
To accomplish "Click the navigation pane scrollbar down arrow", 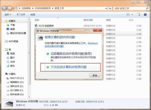I will click(29, 97).
